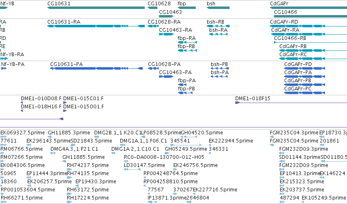Select transcript label "Nf-YB-RA"
The image size is (347, 204).
tap(12, 55)
